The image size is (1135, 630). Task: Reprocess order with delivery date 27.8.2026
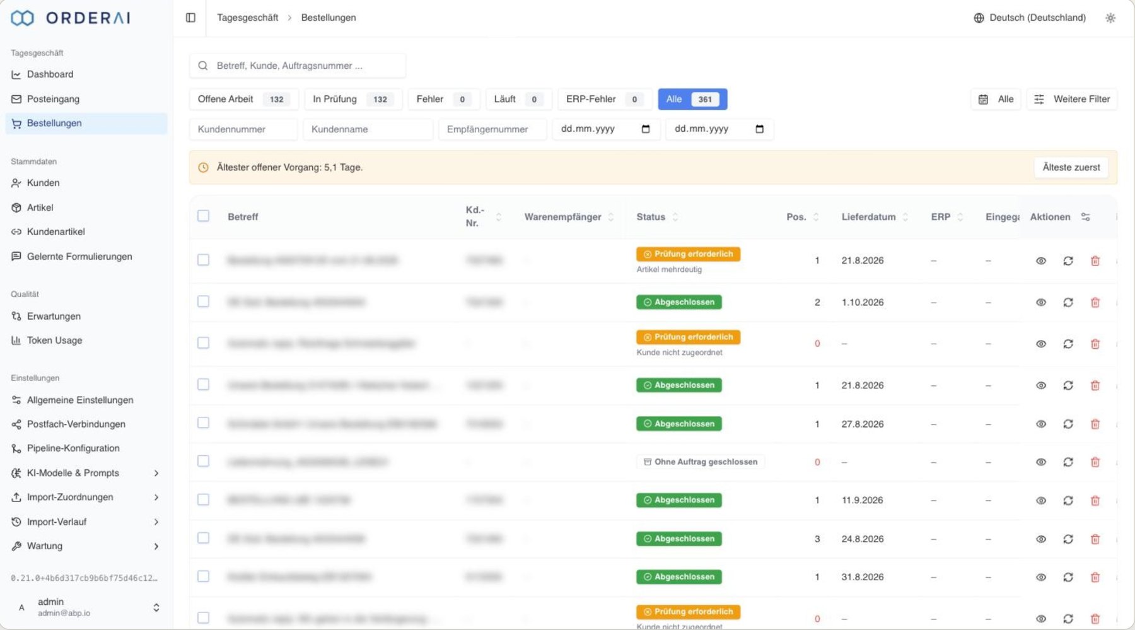pos(1068,424)
